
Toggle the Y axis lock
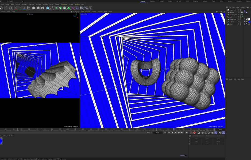click(20, 8)
